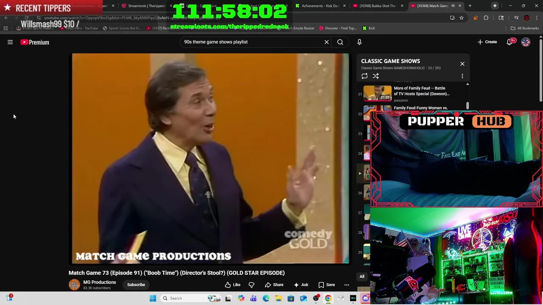Open Kick bookmark in bookmarks bar

tap(369, 28)
